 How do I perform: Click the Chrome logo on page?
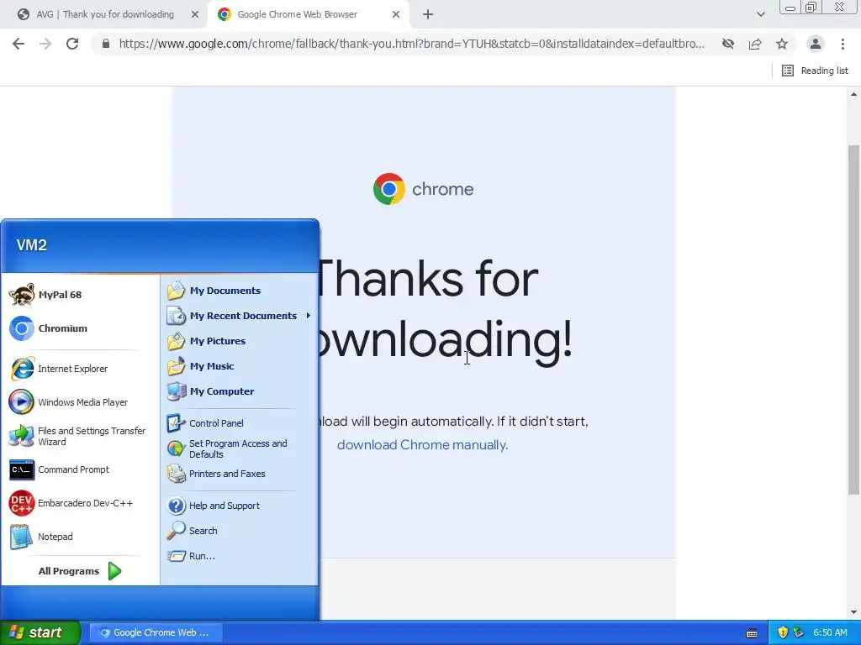[388, 189]
